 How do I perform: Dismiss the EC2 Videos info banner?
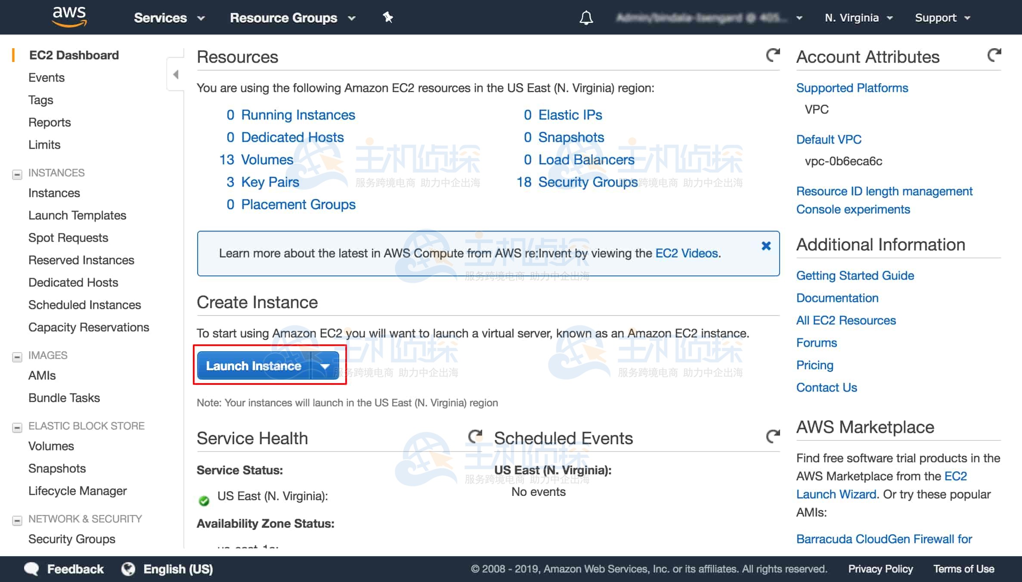(766, 246)
